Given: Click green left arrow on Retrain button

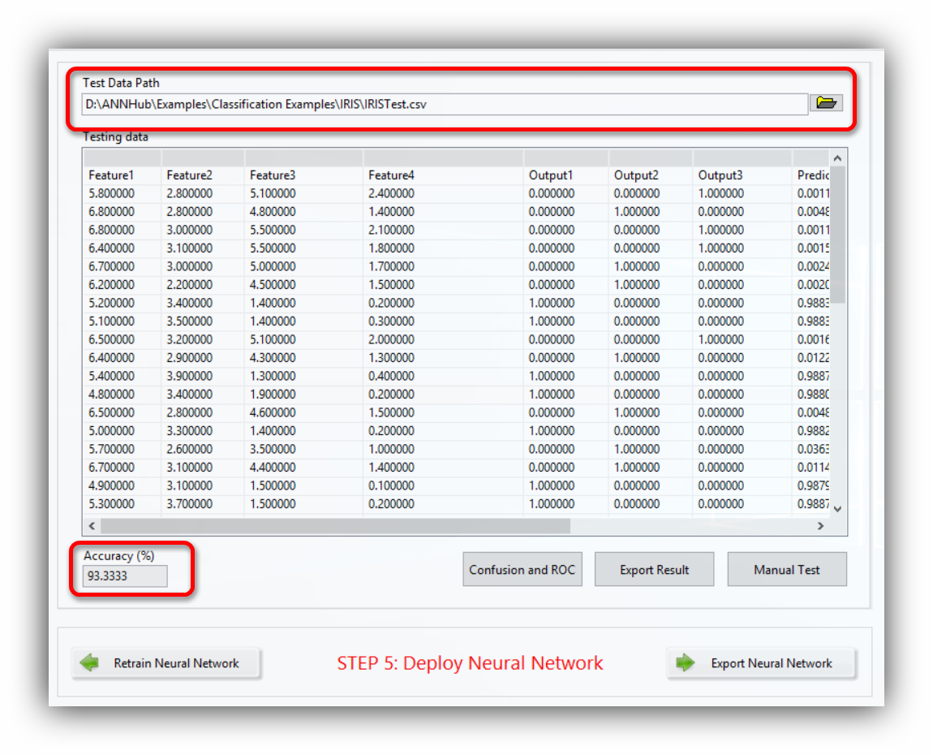Looking at the screenshot, I should (x=89, y=663).
